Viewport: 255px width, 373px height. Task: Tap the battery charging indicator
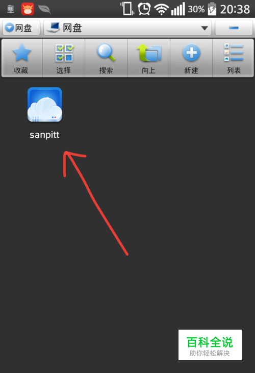(x=212, y=9)
